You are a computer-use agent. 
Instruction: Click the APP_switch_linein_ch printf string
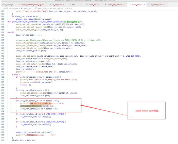(42, 103)
